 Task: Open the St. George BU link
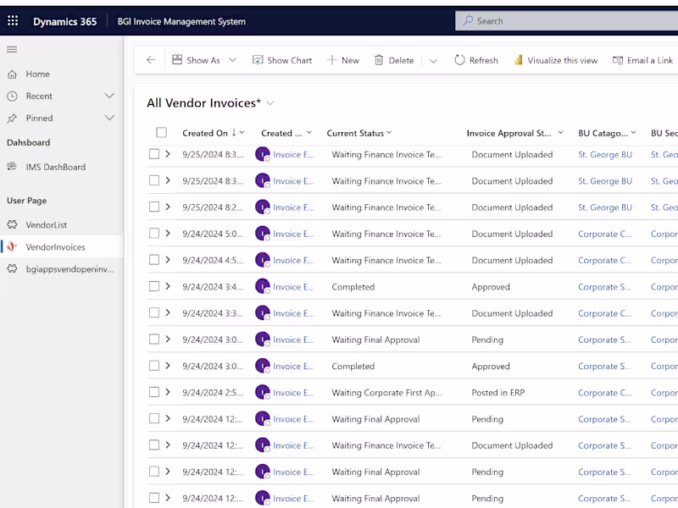point(603,154)
